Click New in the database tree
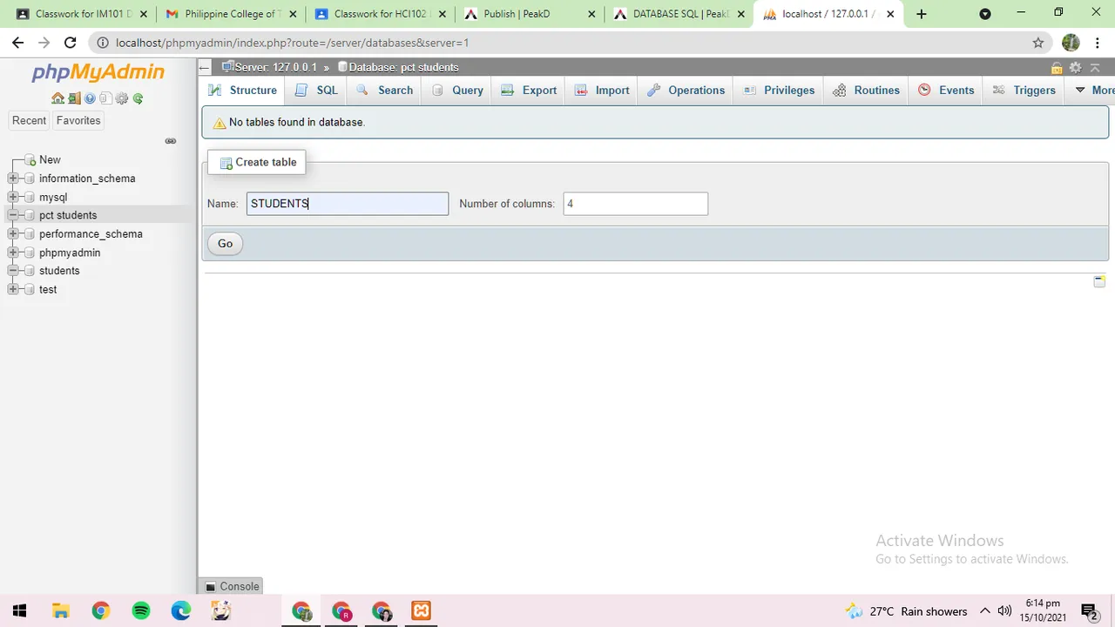Screen dimensions: 1115x627 50,159
